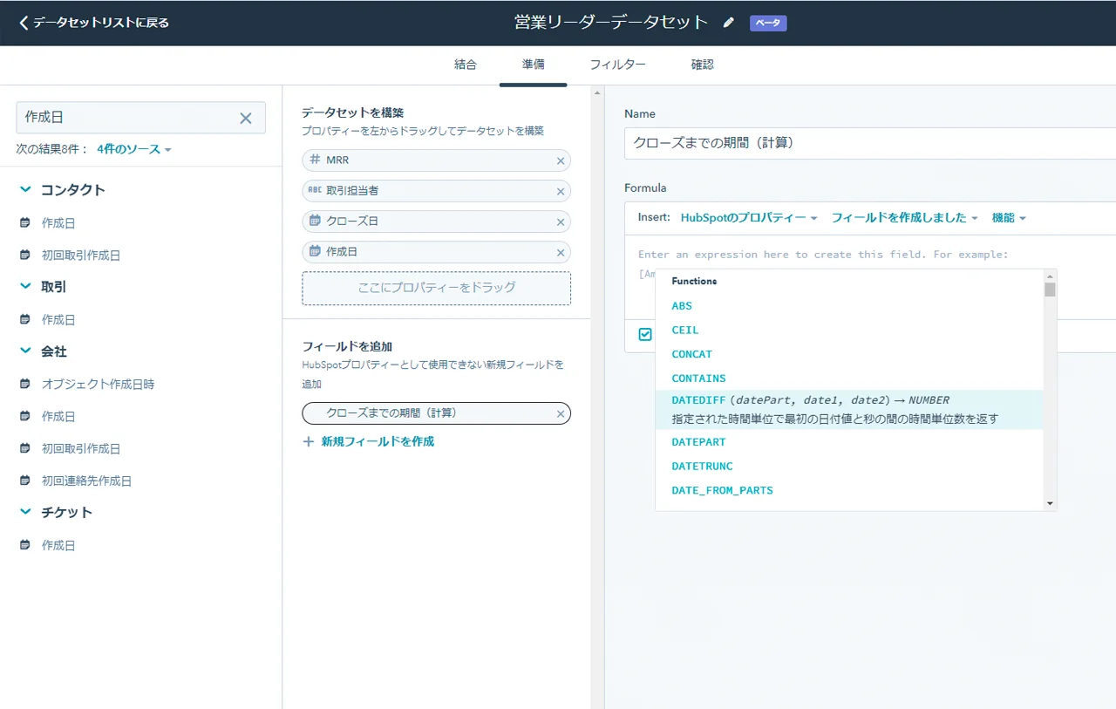
Task: Open the フィルター tab
Action: click(617, 65)
